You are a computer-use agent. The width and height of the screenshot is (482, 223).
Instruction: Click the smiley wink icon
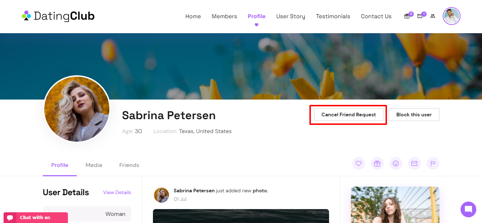(396, 163)
